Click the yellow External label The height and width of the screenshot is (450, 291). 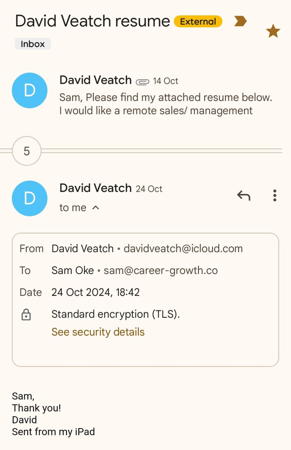(198, 22)
